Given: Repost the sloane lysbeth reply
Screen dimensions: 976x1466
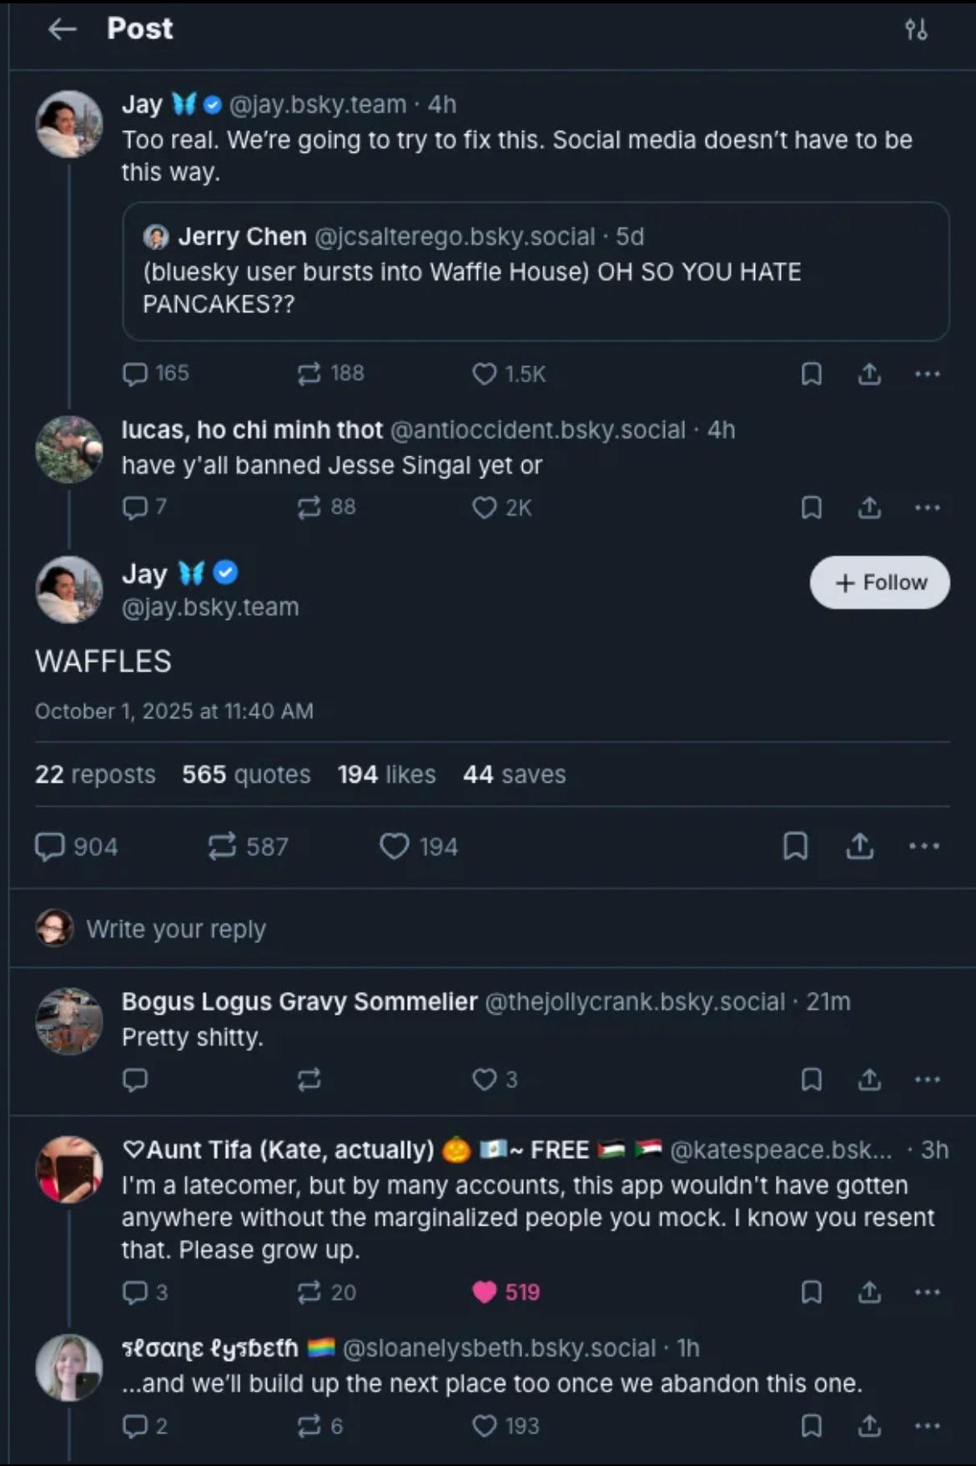Looking at the screenshot, I should point(309,1426).
